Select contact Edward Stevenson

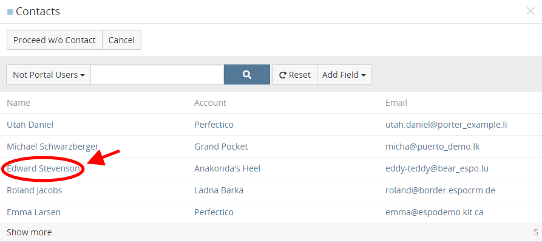tap(44, 168)
